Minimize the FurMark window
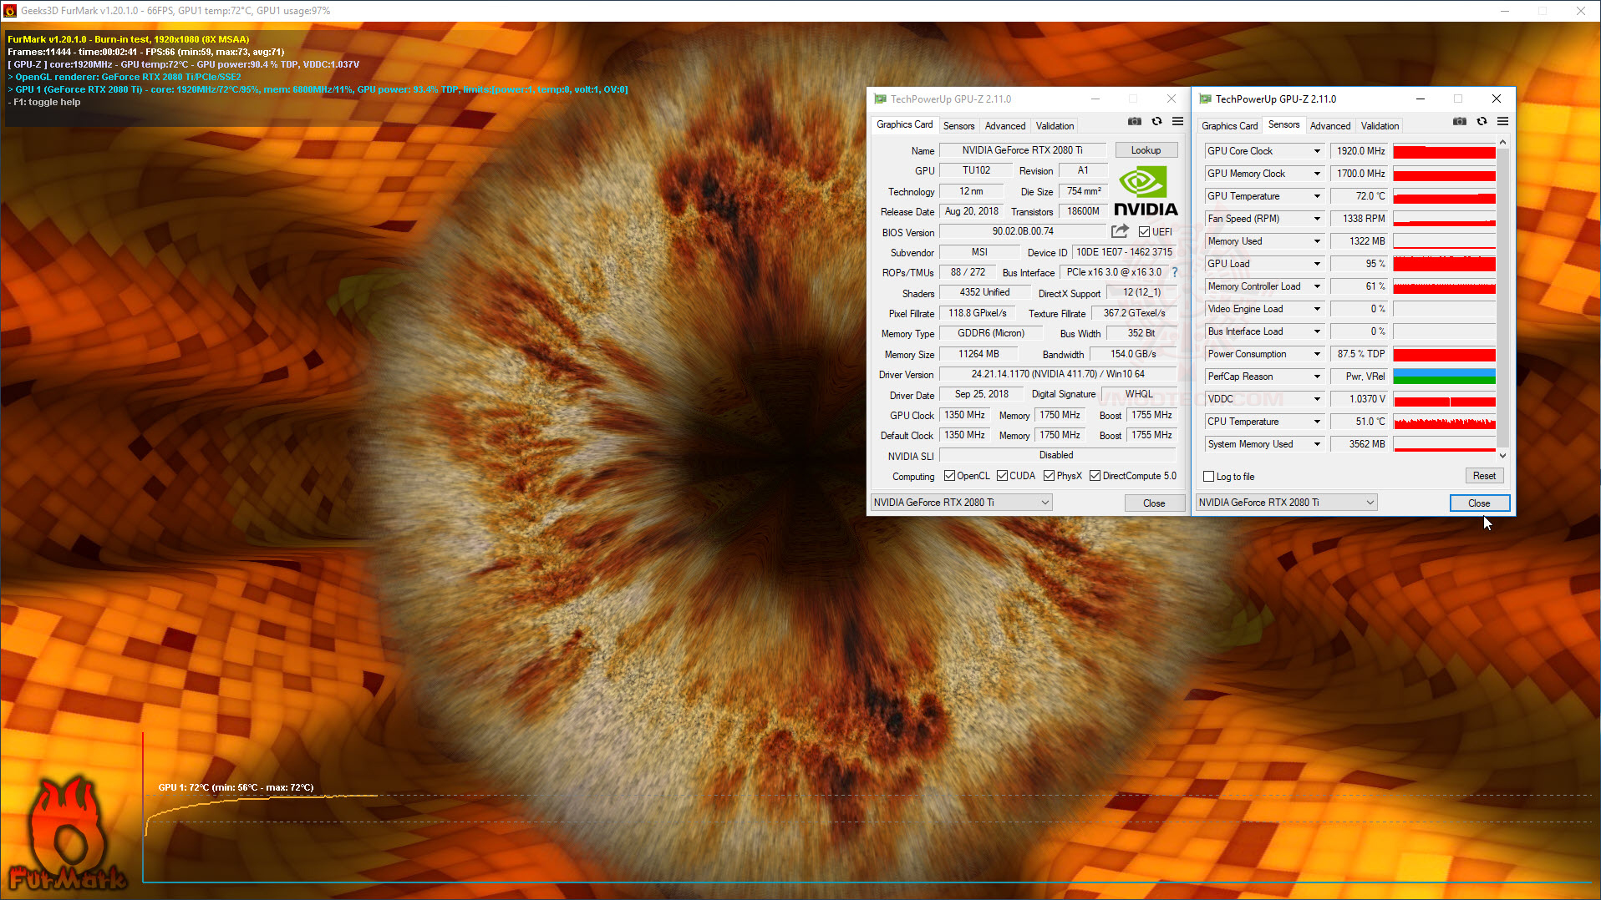The width and height of the screenshot is (1601, 900). tap(1504, 11)
